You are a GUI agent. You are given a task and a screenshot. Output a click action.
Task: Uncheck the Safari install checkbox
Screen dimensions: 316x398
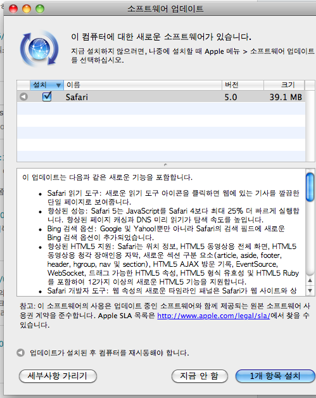tap(47, 97)
